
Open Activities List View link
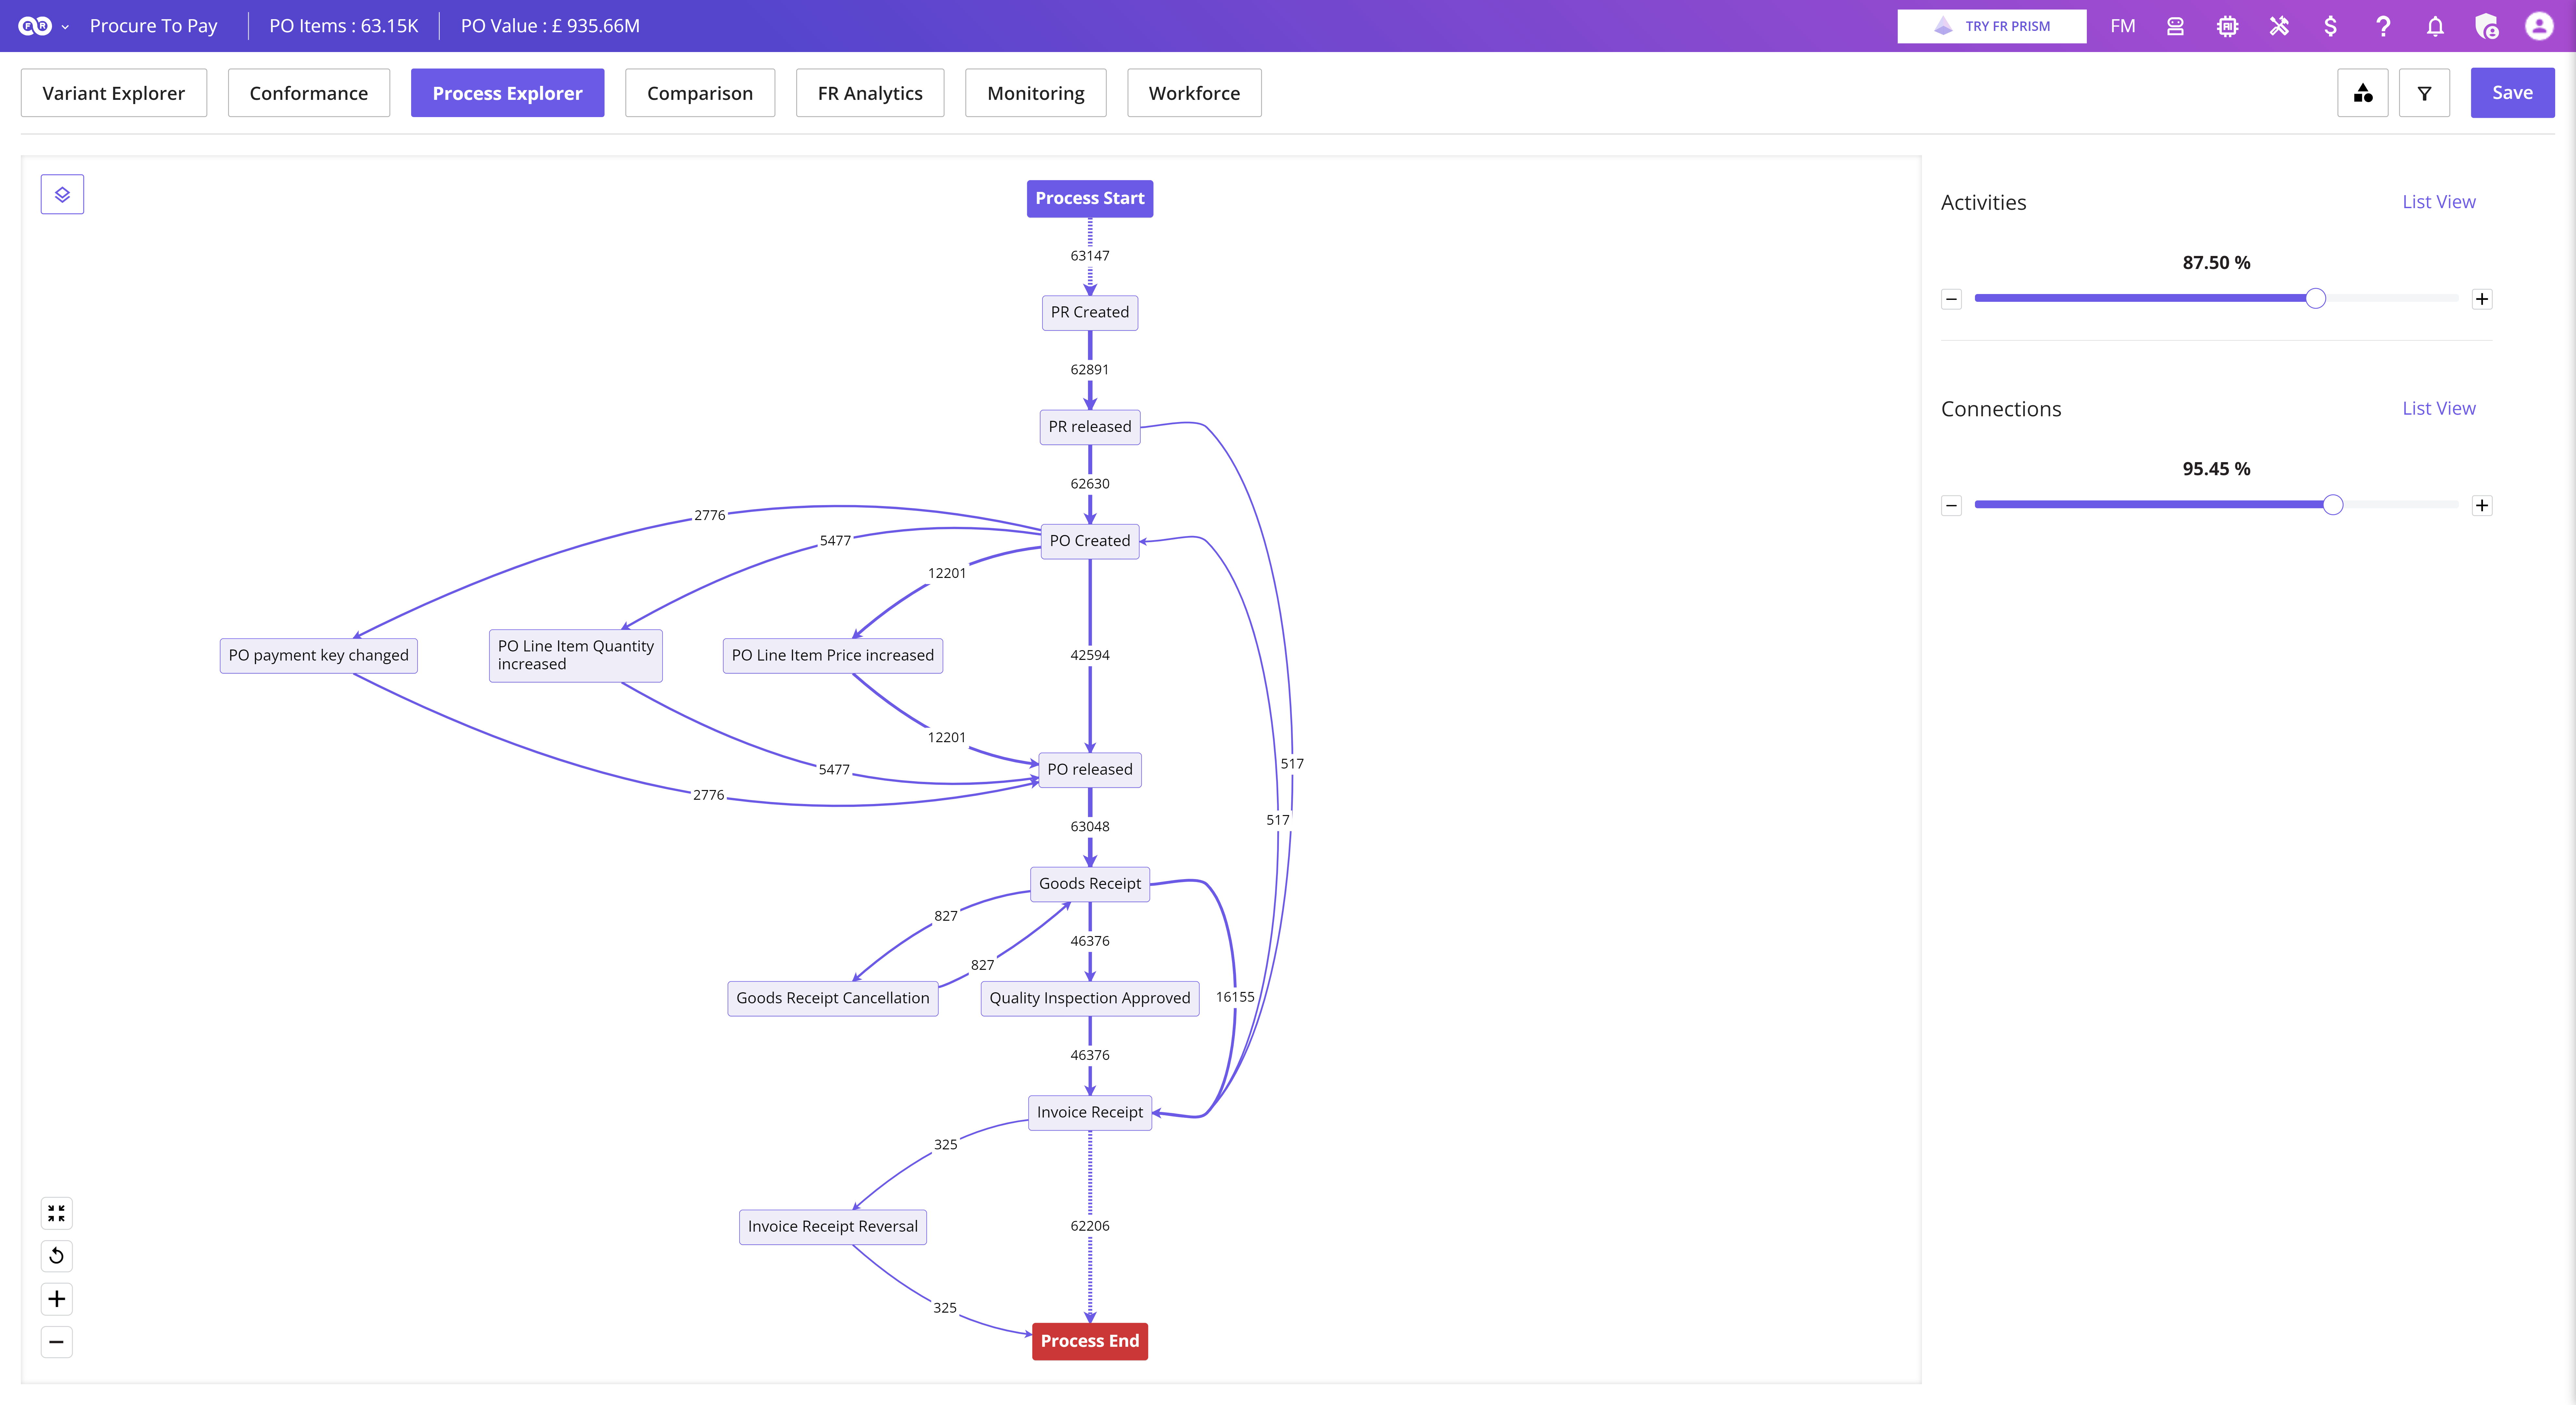[2439, 202]
